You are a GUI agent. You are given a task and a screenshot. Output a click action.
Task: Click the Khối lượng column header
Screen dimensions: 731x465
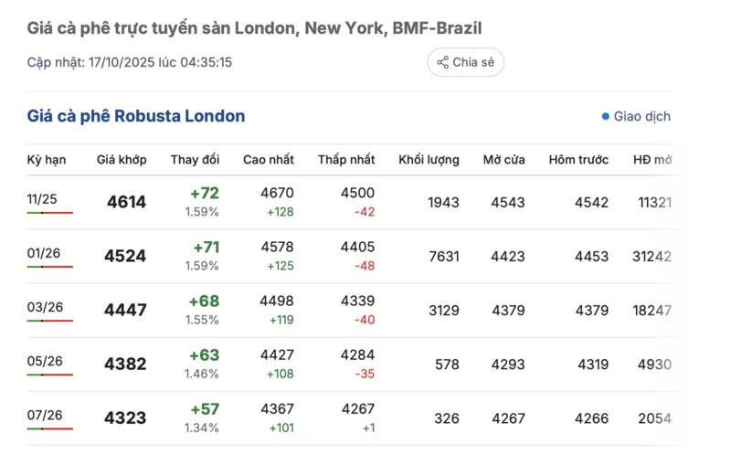pyautogui.click(x=429, y=160)
